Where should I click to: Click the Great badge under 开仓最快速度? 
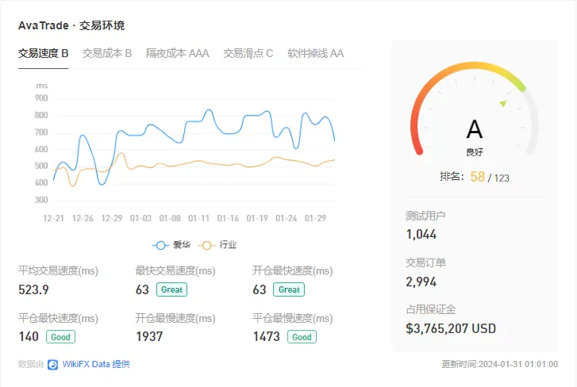pyautogui.click(x=289, y=289)
